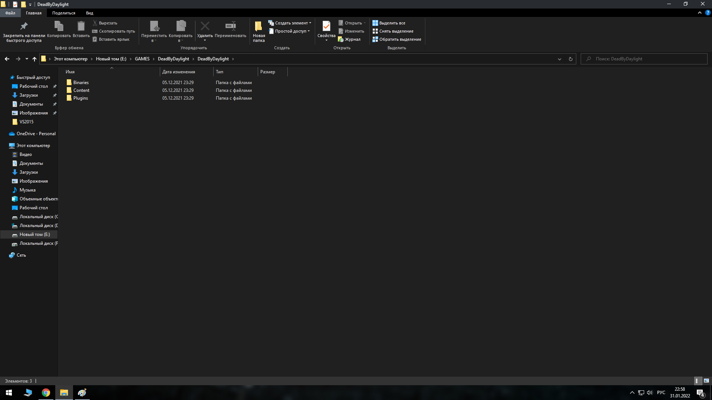Click the Pin to Quick Access icon
712x400 pixels.
click(24, 26)
